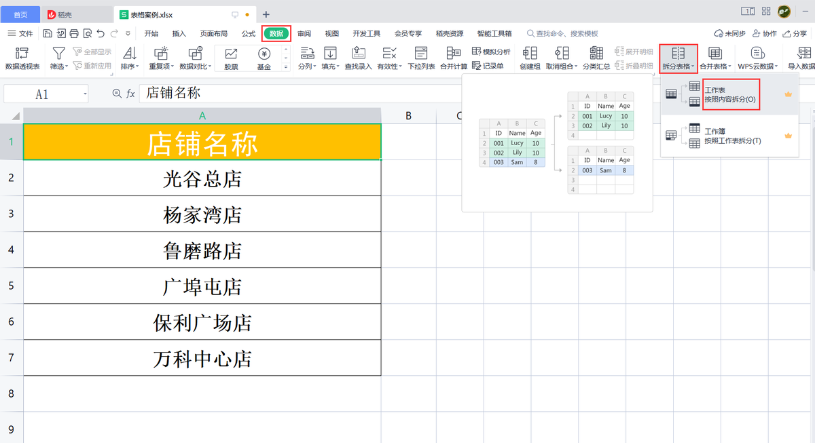This screenshot has height=443, width=815.
Task: Select the 股票 stock data type
Action: tap(231, 59)
